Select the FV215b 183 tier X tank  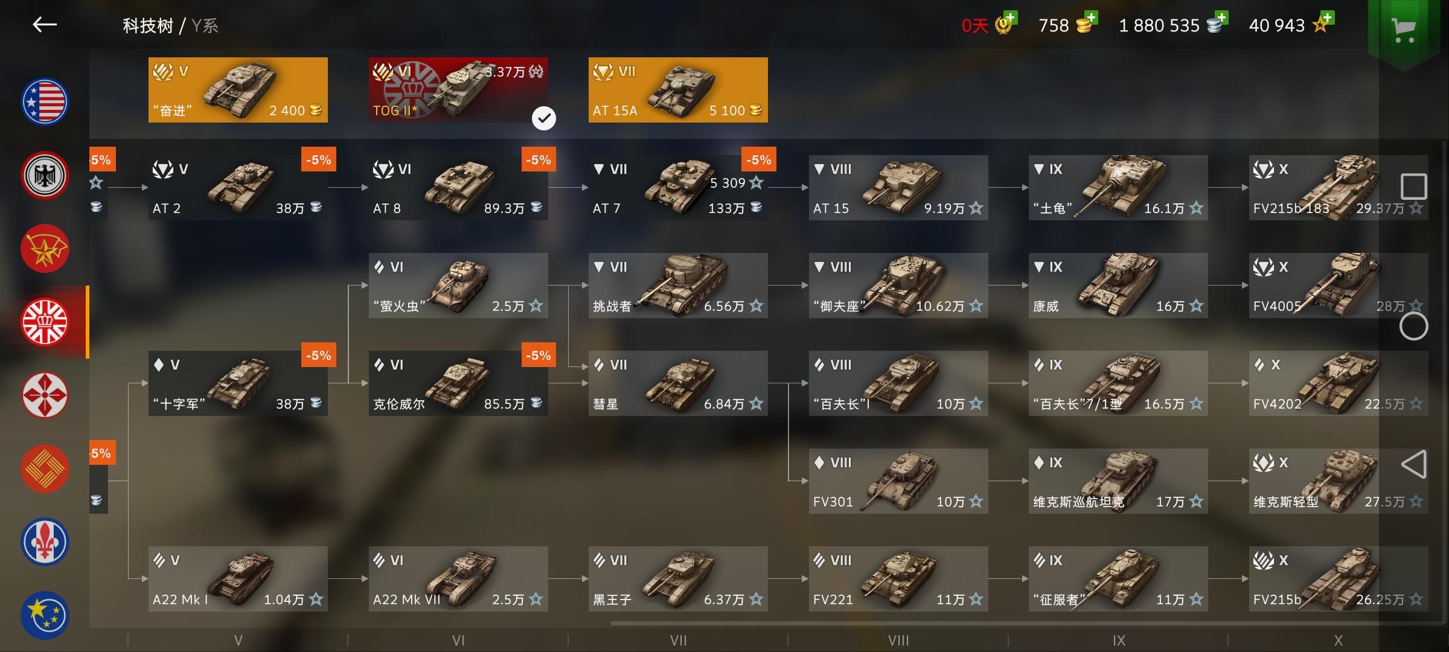(x=1339, y=188)
